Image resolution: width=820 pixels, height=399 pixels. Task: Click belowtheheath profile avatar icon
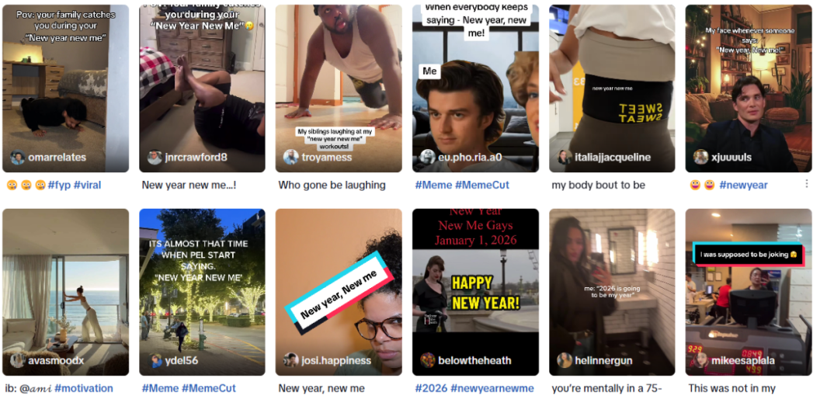click(428, 360)
